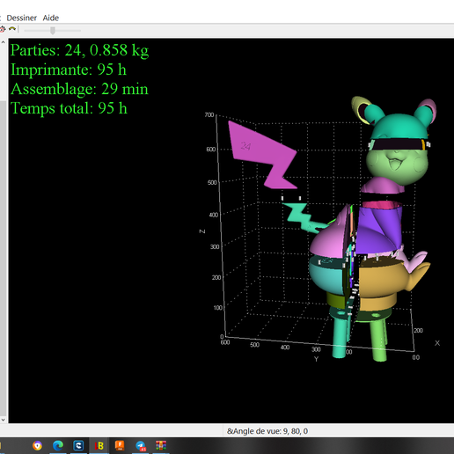Click the red gear toolbar icon
This screenshot has height=454, width=454.
(3, 29)
